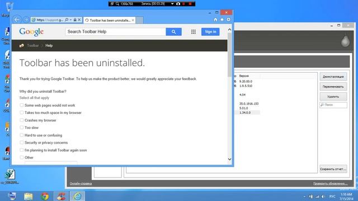Click the lock security icon in the address bar
358x201 pixels.
click(x=75, y=20)
